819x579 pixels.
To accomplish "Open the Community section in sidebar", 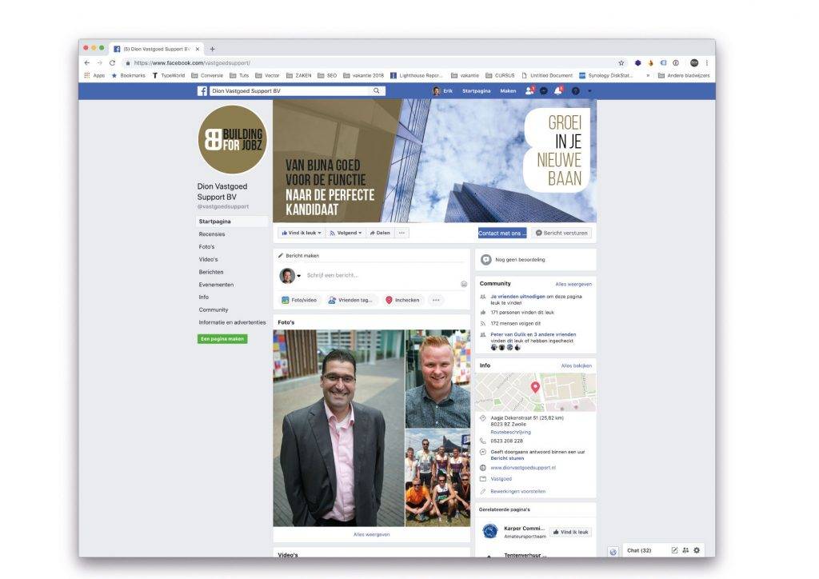I will point(213,309).
